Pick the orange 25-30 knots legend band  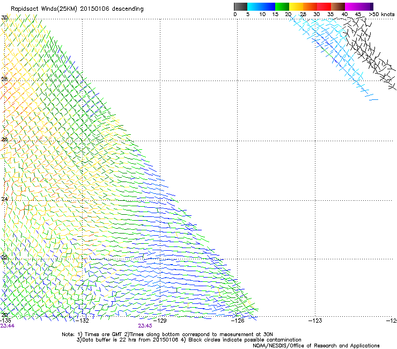coord(310,6)
